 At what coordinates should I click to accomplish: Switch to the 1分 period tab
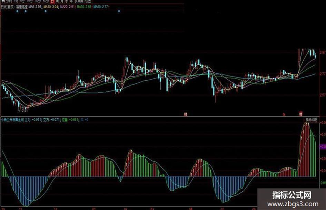pyautogui.click(x=16, y=1)
